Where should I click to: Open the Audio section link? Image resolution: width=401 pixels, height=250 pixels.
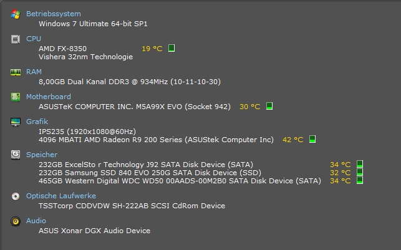(36, 221)
